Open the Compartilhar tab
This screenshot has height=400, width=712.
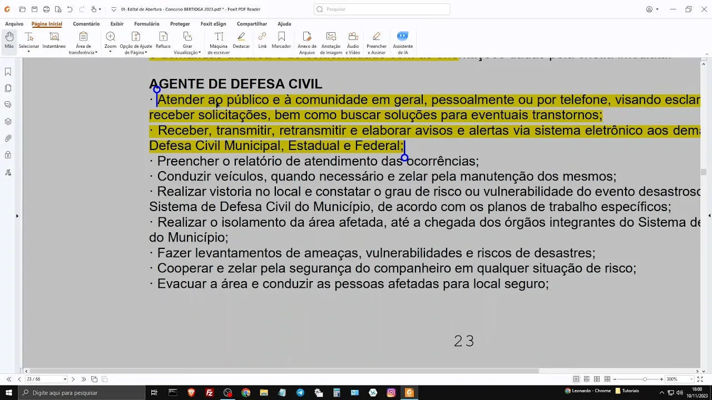point(252,24)
